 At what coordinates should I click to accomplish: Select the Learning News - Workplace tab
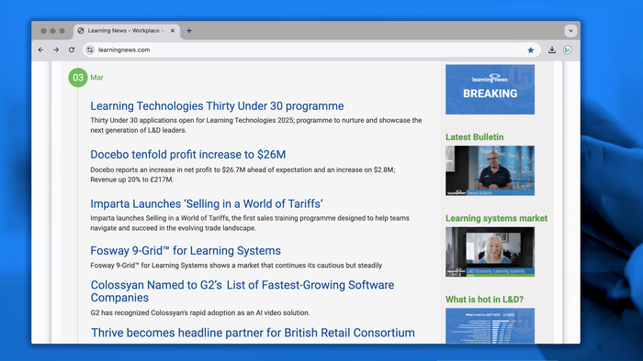coord(127,30)
